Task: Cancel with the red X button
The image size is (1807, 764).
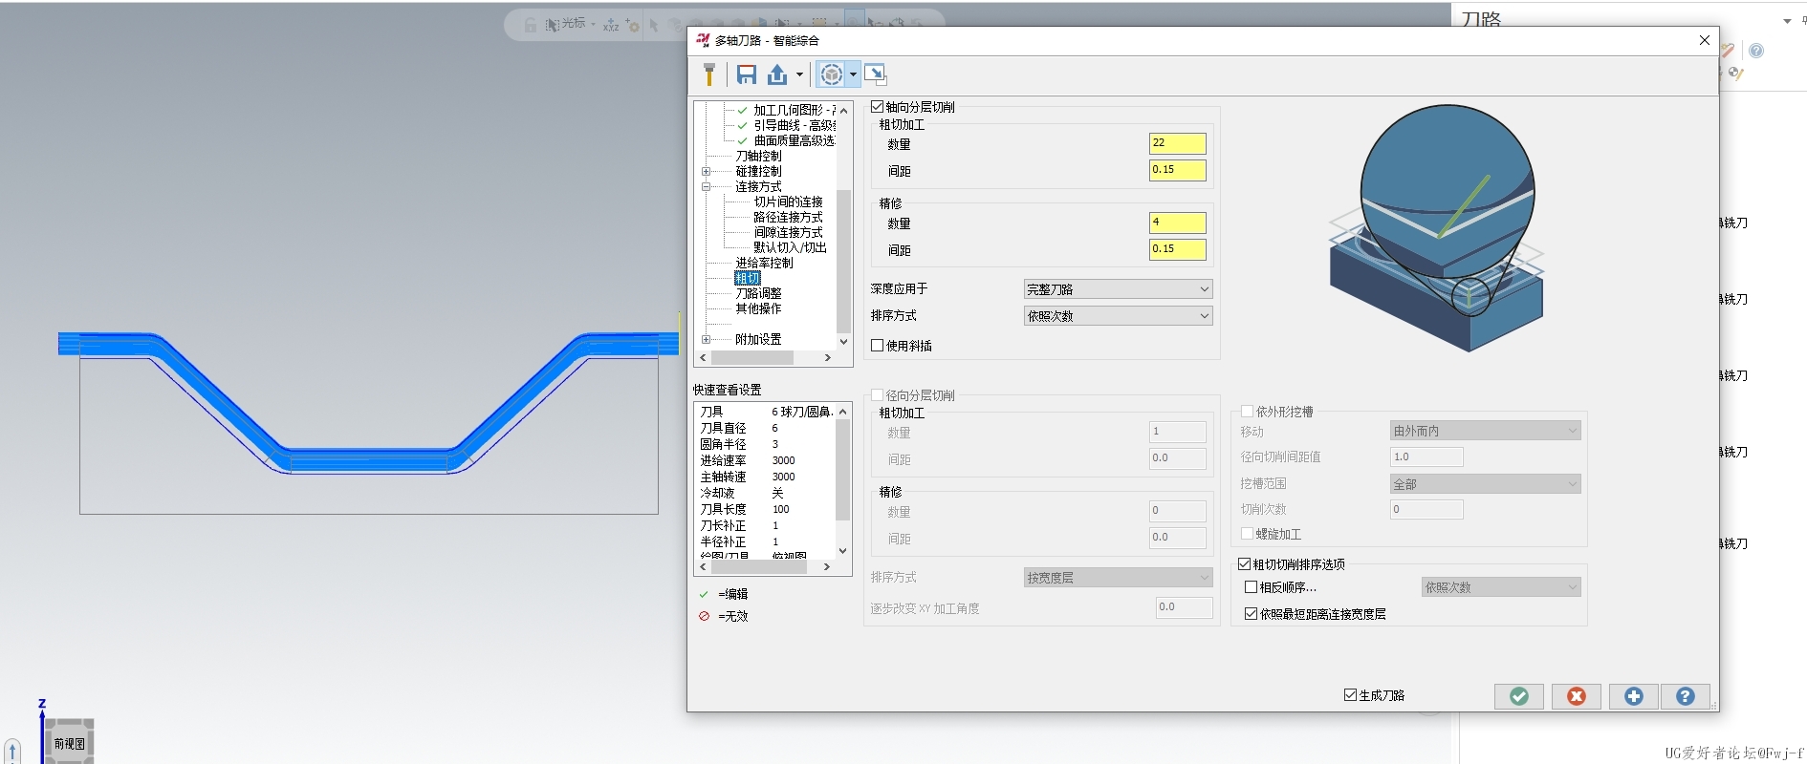Action: pyautogui.click(x=1577, y=696)
